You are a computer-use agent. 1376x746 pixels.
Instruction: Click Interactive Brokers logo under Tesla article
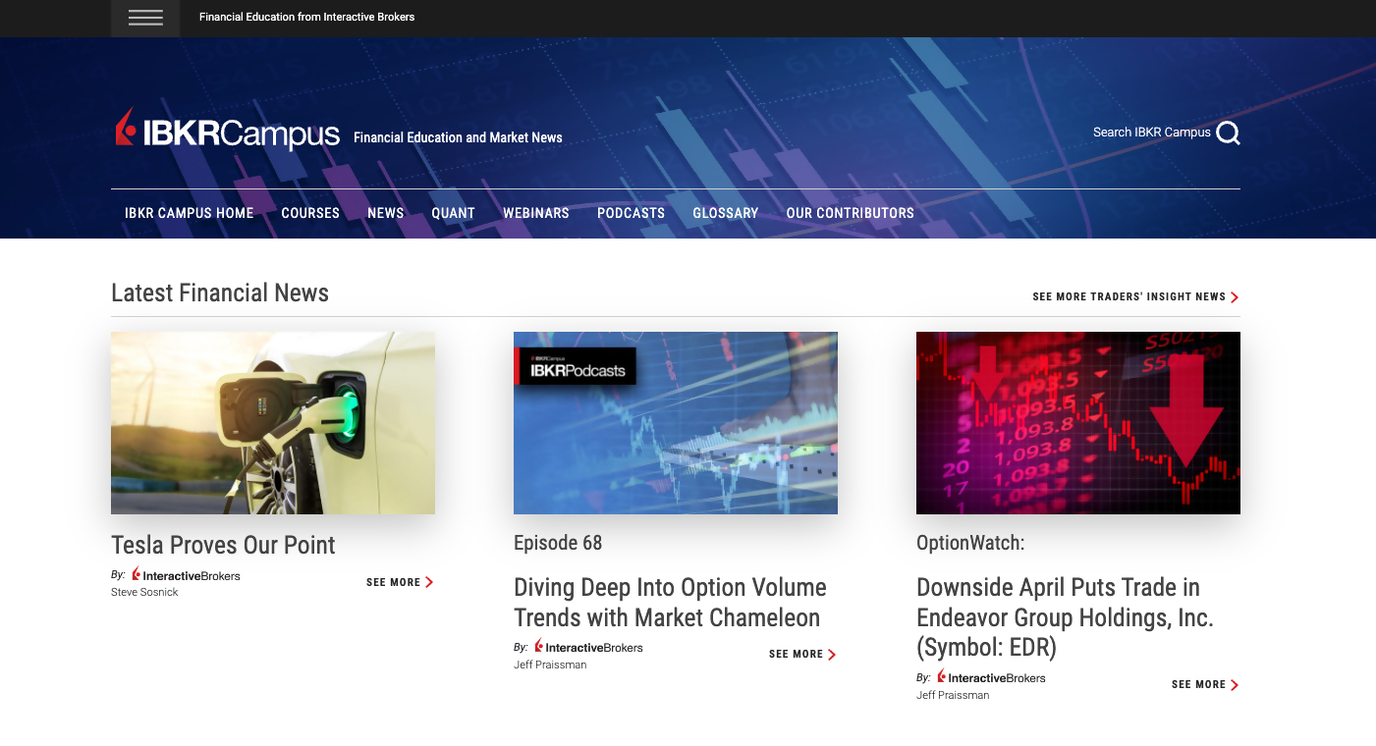(x=186, y=575)
